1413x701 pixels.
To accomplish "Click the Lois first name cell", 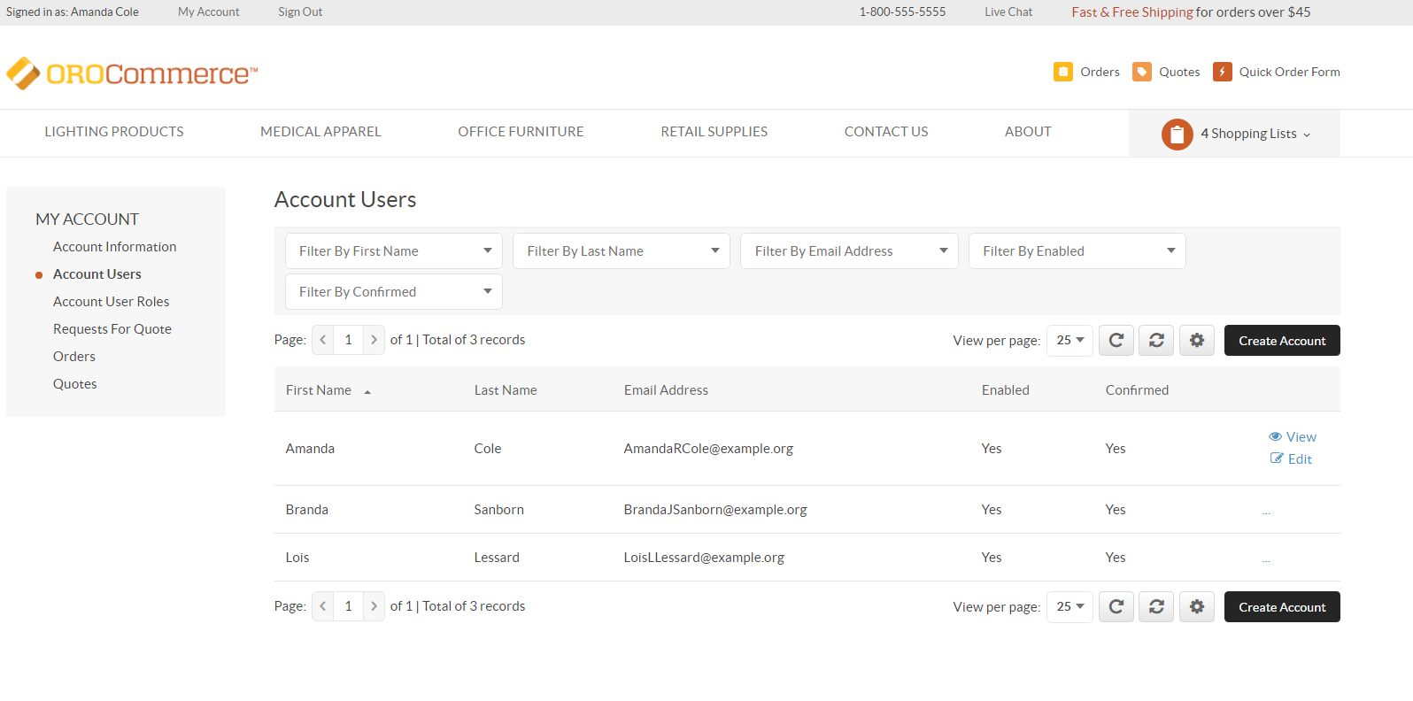I will [297, 558].
